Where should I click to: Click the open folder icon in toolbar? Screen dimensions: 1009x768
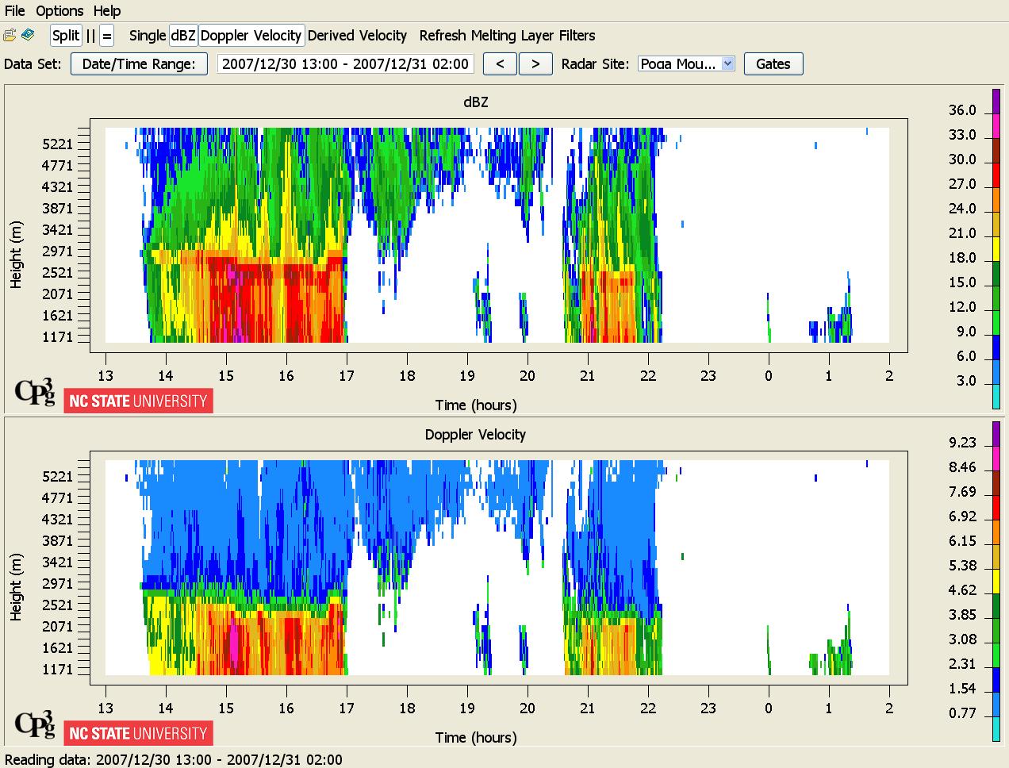point(10,35)
